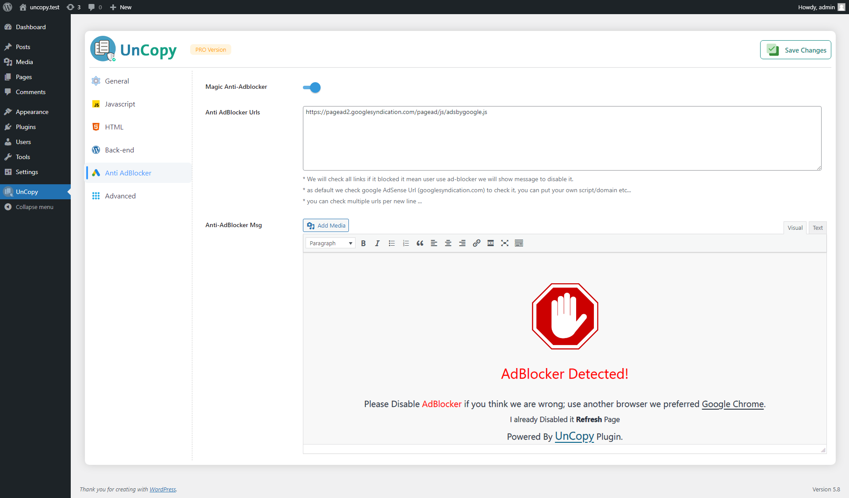
Task: Open Comments in the admin sidebar
Action: point(35,92)
